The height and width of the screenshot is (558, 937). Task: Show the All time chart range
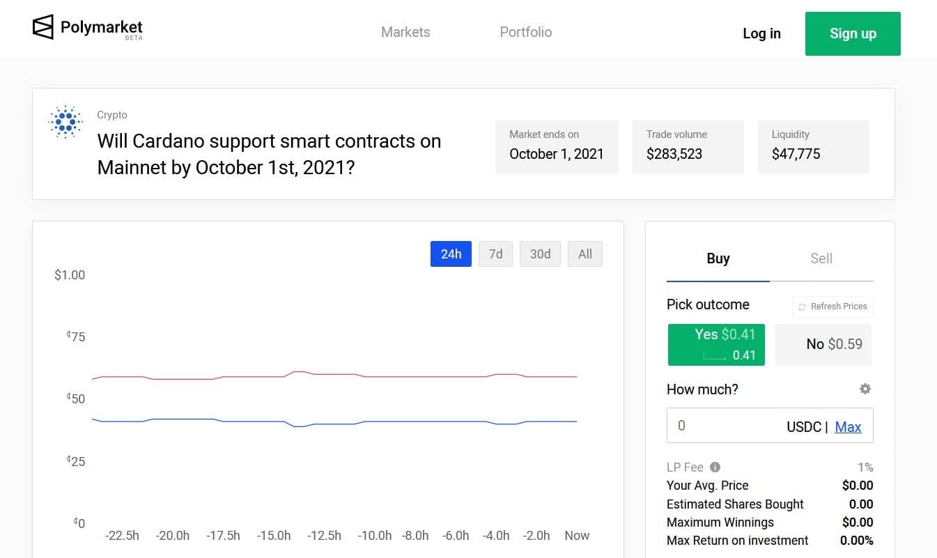click(584, 254)
